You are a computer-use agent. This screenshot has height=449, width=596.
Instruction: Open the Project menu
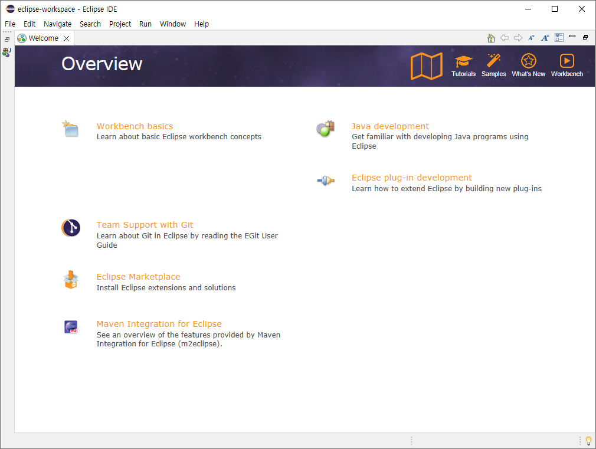(x=120, y=24)
